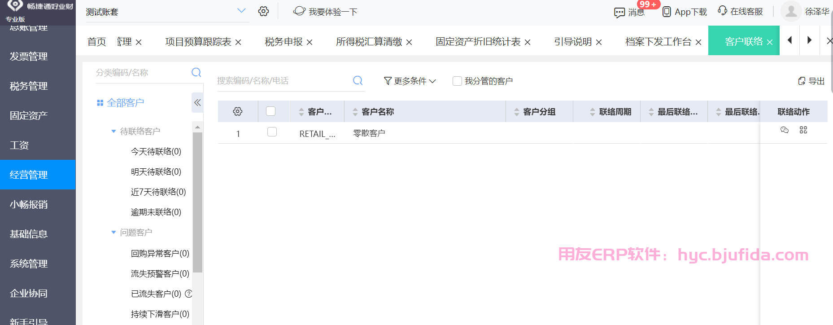Select 持续下滑客户(0) filter
This screenshot has width=833, height=325.
click(x=160, y=314)
